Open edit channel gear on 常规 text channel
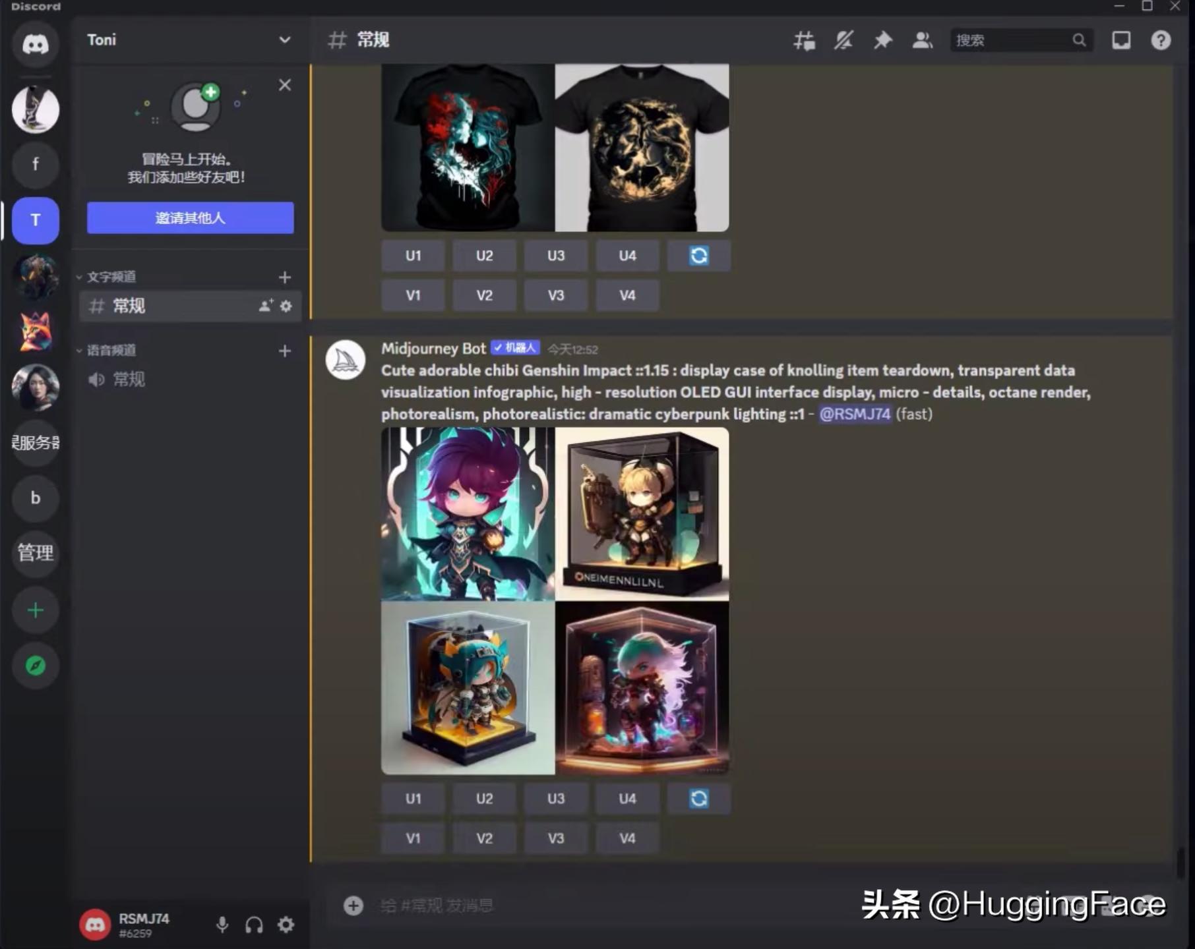 tap(286, 306)
